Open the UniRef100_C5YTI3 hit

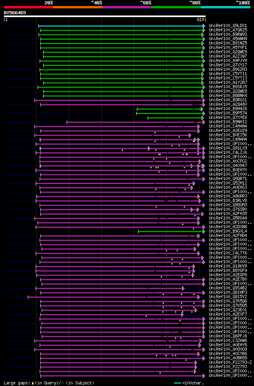coord(228,78)
